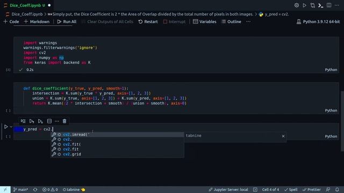The image size is (344, 193).
Task: Click the icon left of Cell 4 of 4
Action: pyautogui.click(x=255, y=189)
